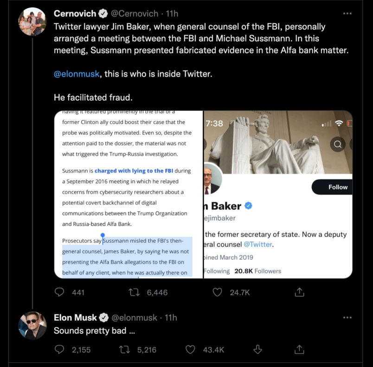Retweet the Cernovich tweet

tap(134, 292)
